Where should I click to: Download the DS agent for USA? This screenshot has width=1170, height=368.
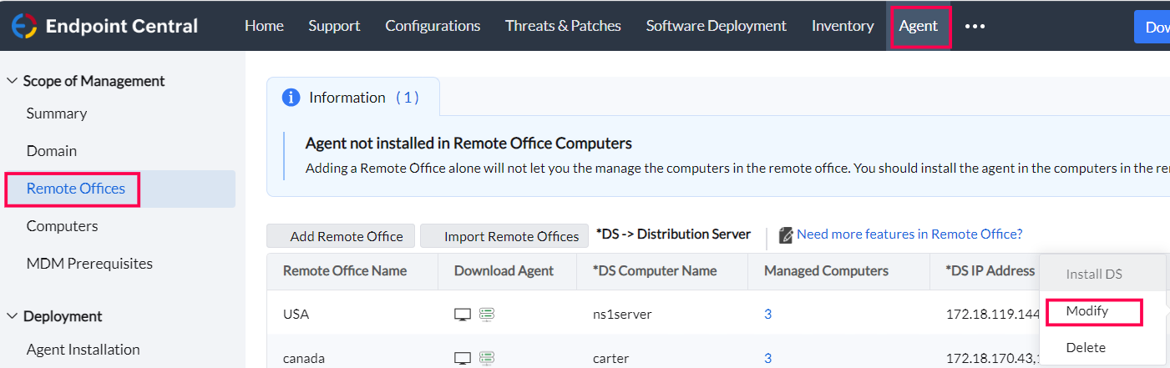coord(487,315)
